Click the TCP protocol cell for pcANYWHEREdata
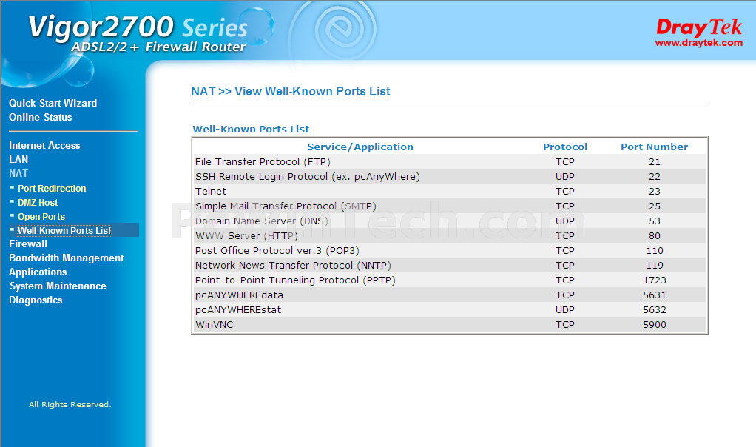This screenshot has height=447, width=756. [x=565, y=295]
